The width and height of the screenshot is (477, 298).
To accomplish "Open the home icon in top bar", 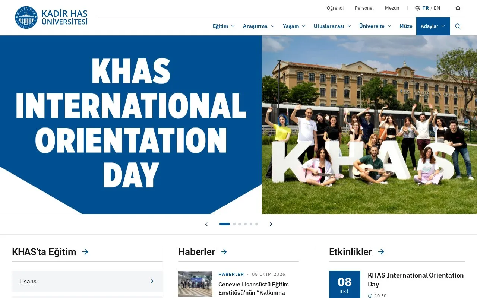I will (x=458, y=8).
